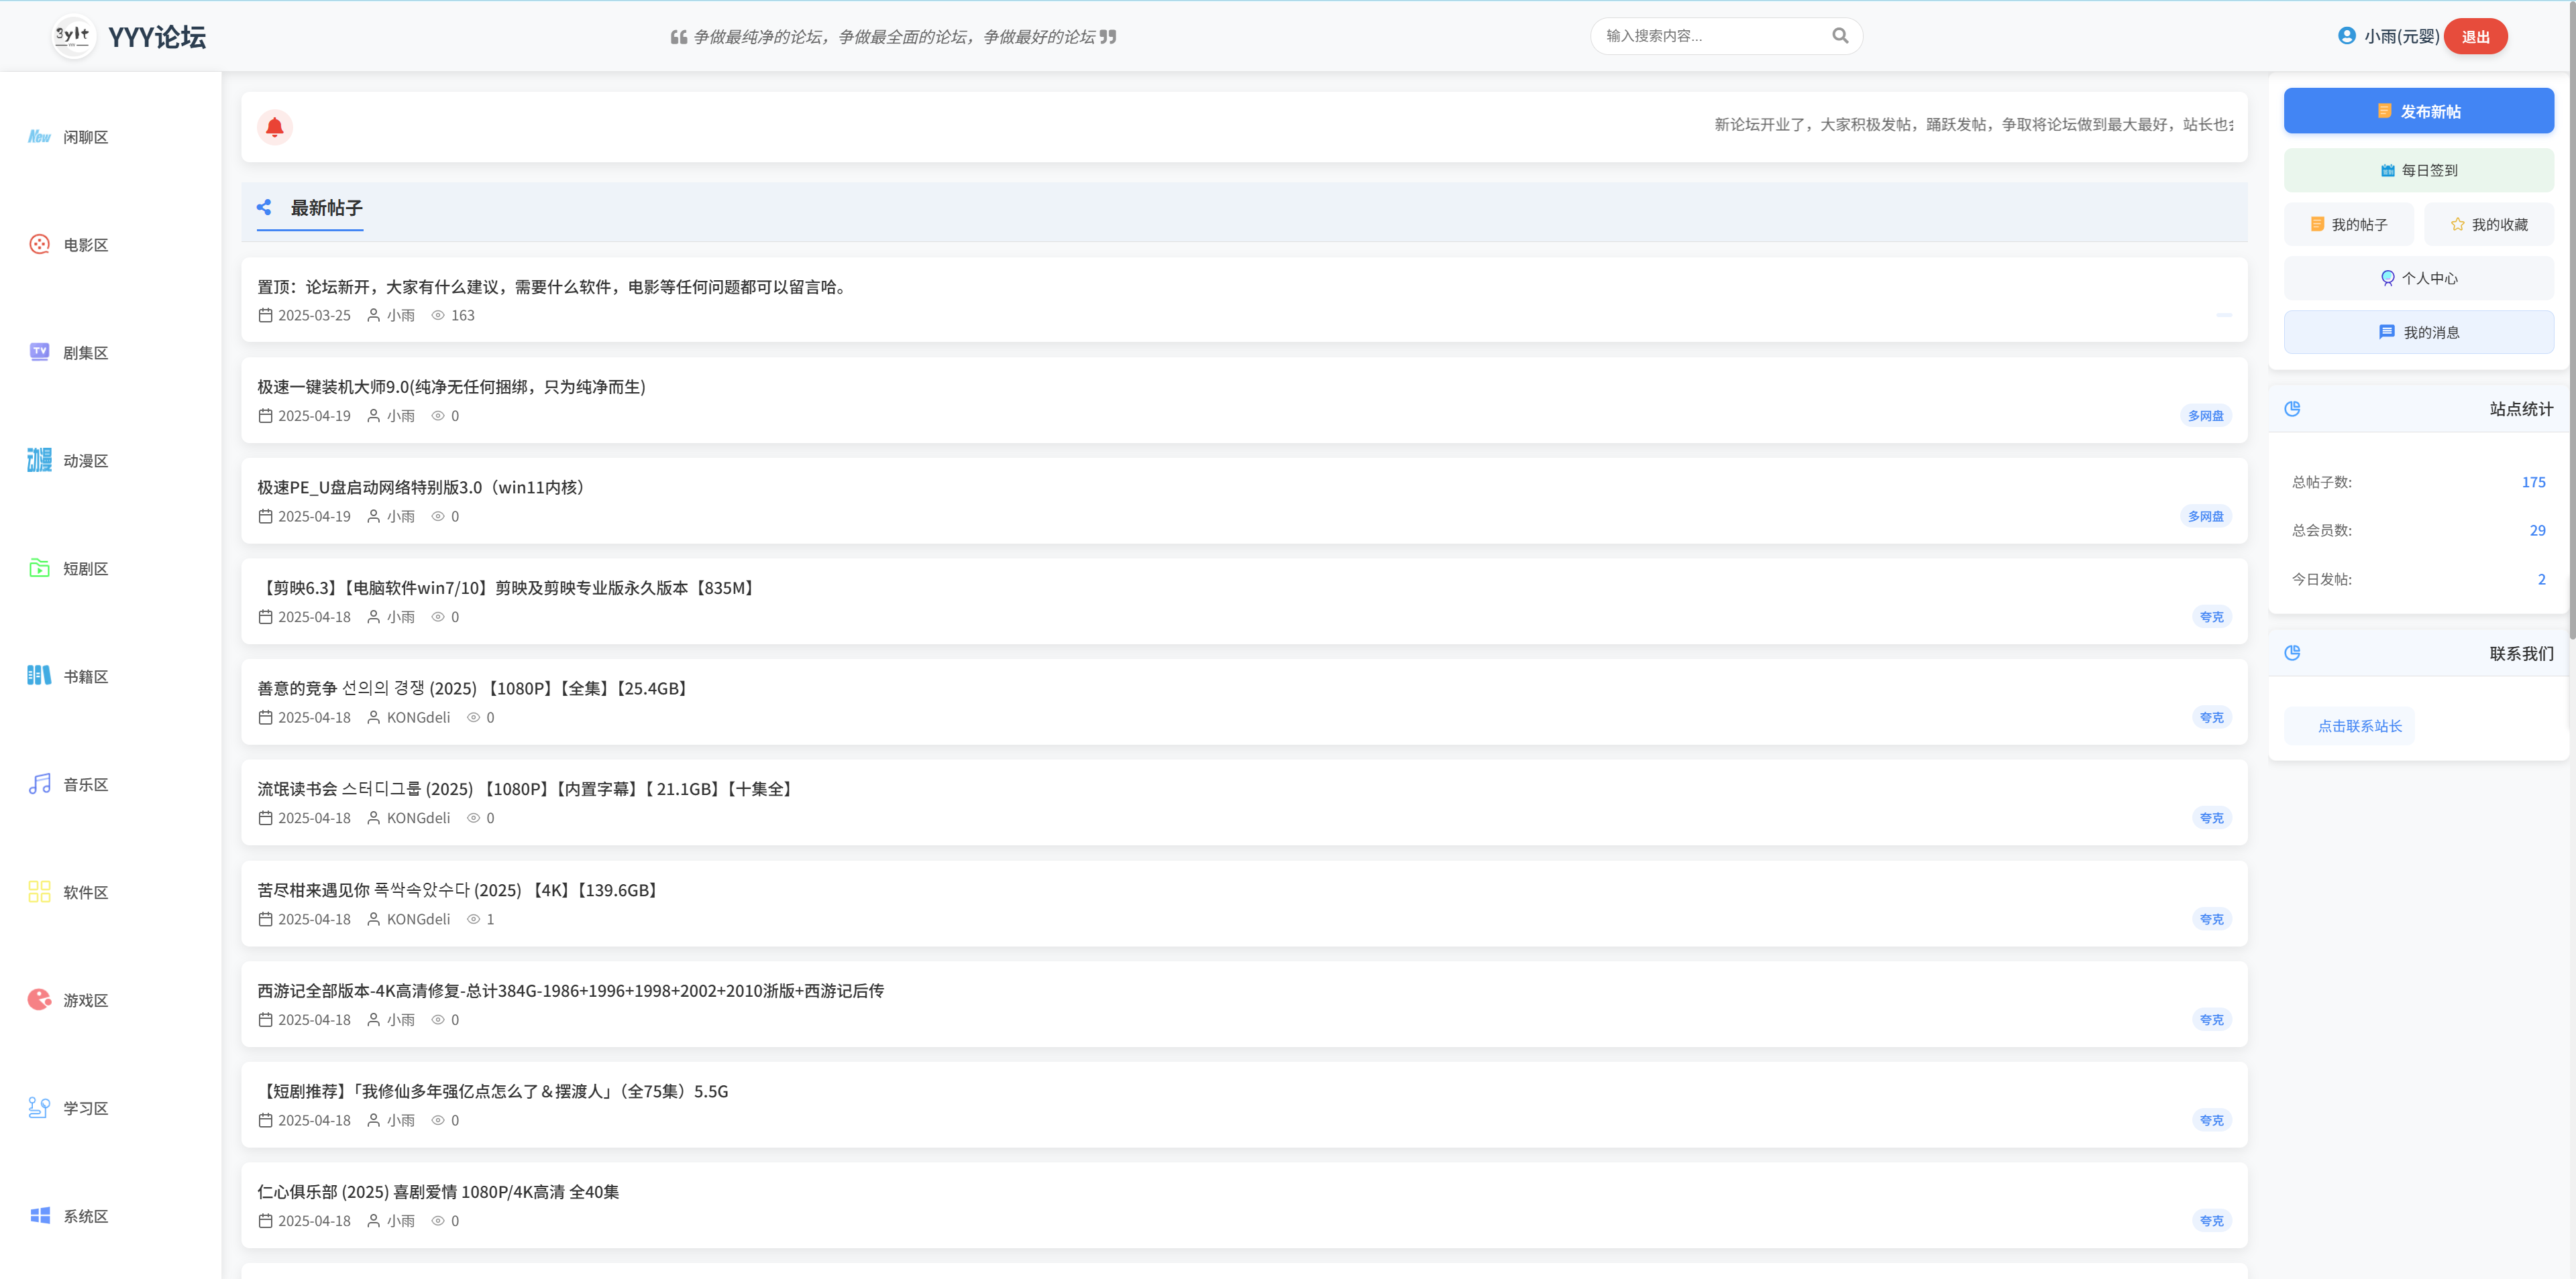
Task: Open the 游戏区 game icon section
Action: pyautogui.click(x=39, y=999)
